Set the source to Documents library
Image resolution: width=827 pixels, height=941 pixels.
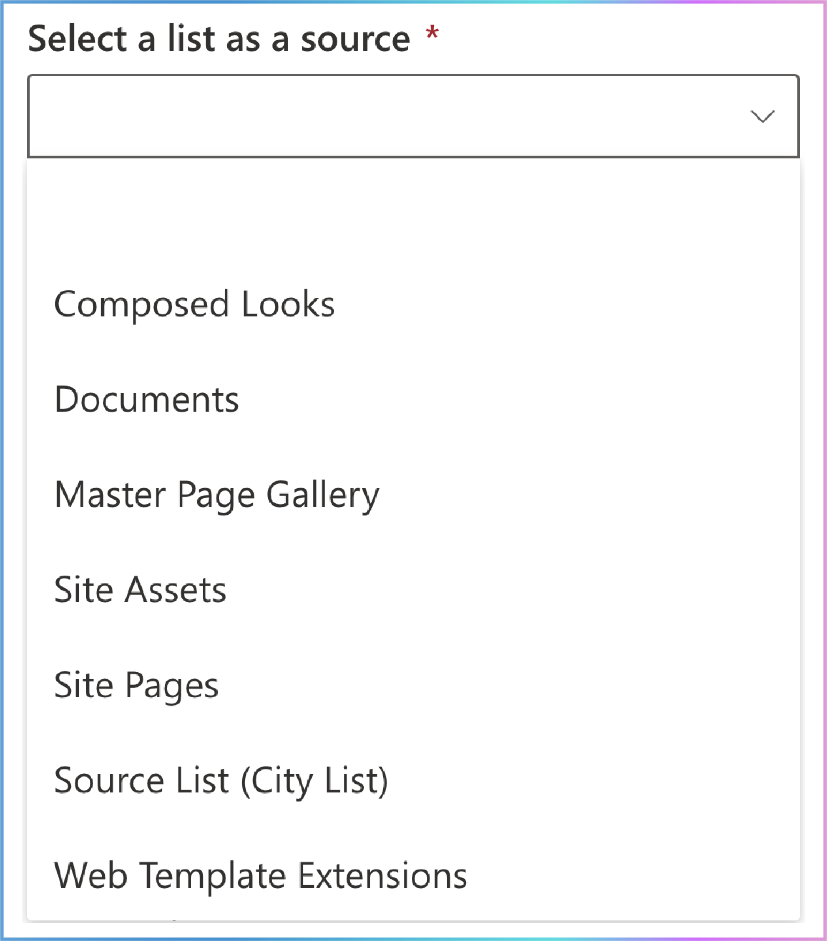coord(413,399)
